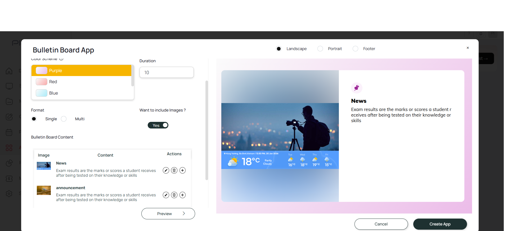
Task: Select the Footer layout option
Action: coord(356,49)
